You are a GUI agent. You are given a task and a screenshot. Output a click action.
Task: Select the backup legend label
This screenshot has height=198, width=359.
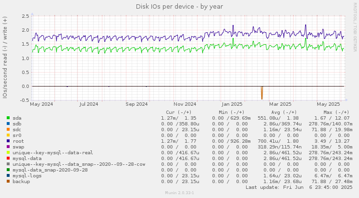pyautogui.click(x=21, y=182)
